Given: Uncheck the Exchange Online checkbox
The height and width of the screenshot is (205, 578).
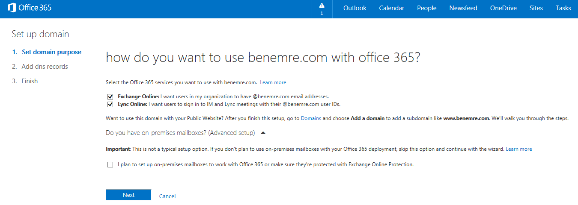Looking at the screenshot, I should tap(110, 97).
